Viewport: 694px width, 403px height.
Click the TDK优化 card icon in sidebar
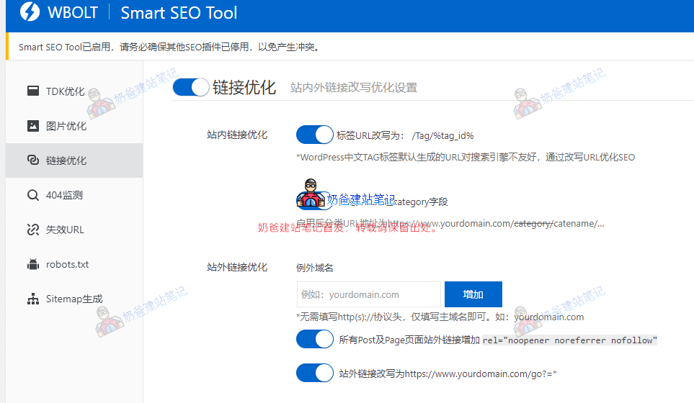coord(32,91)
